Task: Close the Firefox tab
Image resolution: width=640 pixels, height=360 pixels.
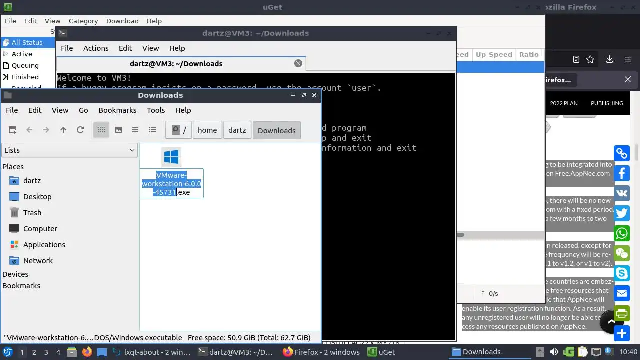Action: click(x=628, y=79)
